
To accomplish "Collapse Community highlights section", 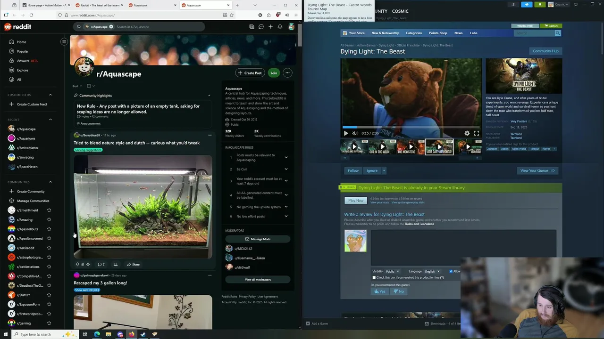I will pyautogui.click(x=209, y=96).
